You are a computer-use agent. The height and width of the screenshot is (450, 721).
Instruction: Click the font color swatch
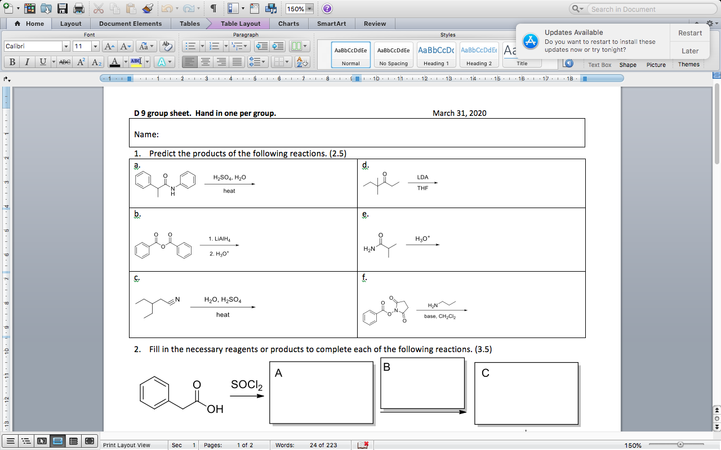pos(115,62)
